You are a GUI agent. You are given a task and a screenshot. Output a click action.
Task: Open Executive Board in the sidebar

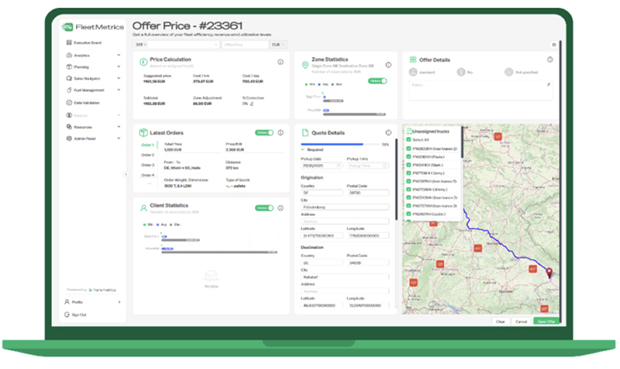click(88, 44)
